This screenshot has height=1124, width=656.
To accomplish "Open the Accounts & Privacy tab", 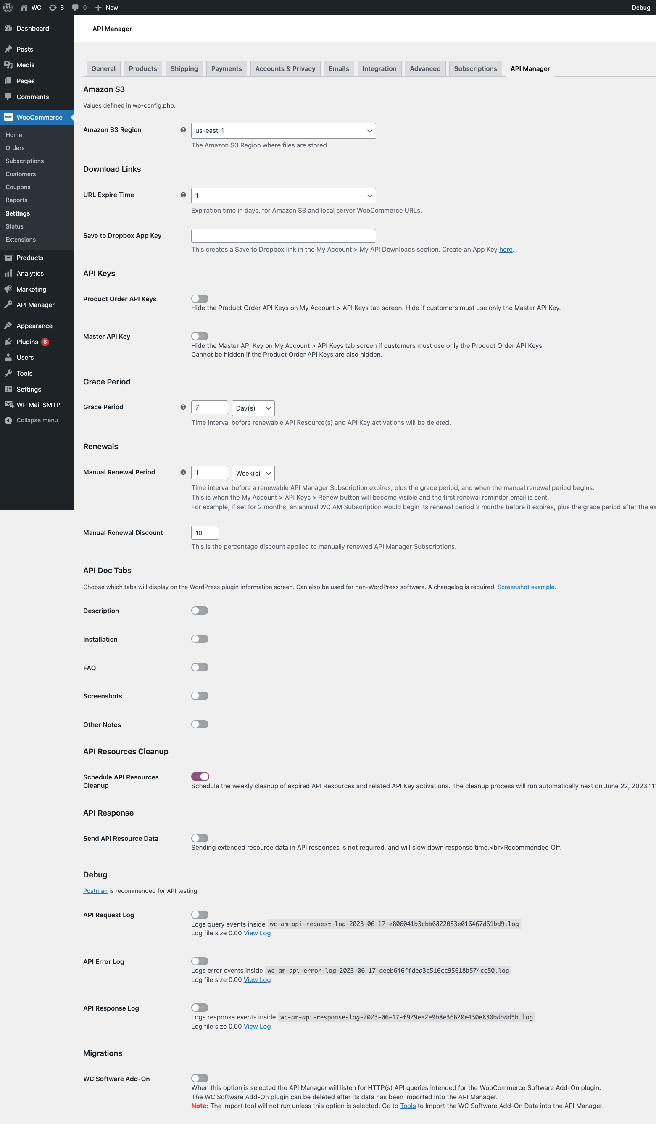I will (x=285, y=68).
